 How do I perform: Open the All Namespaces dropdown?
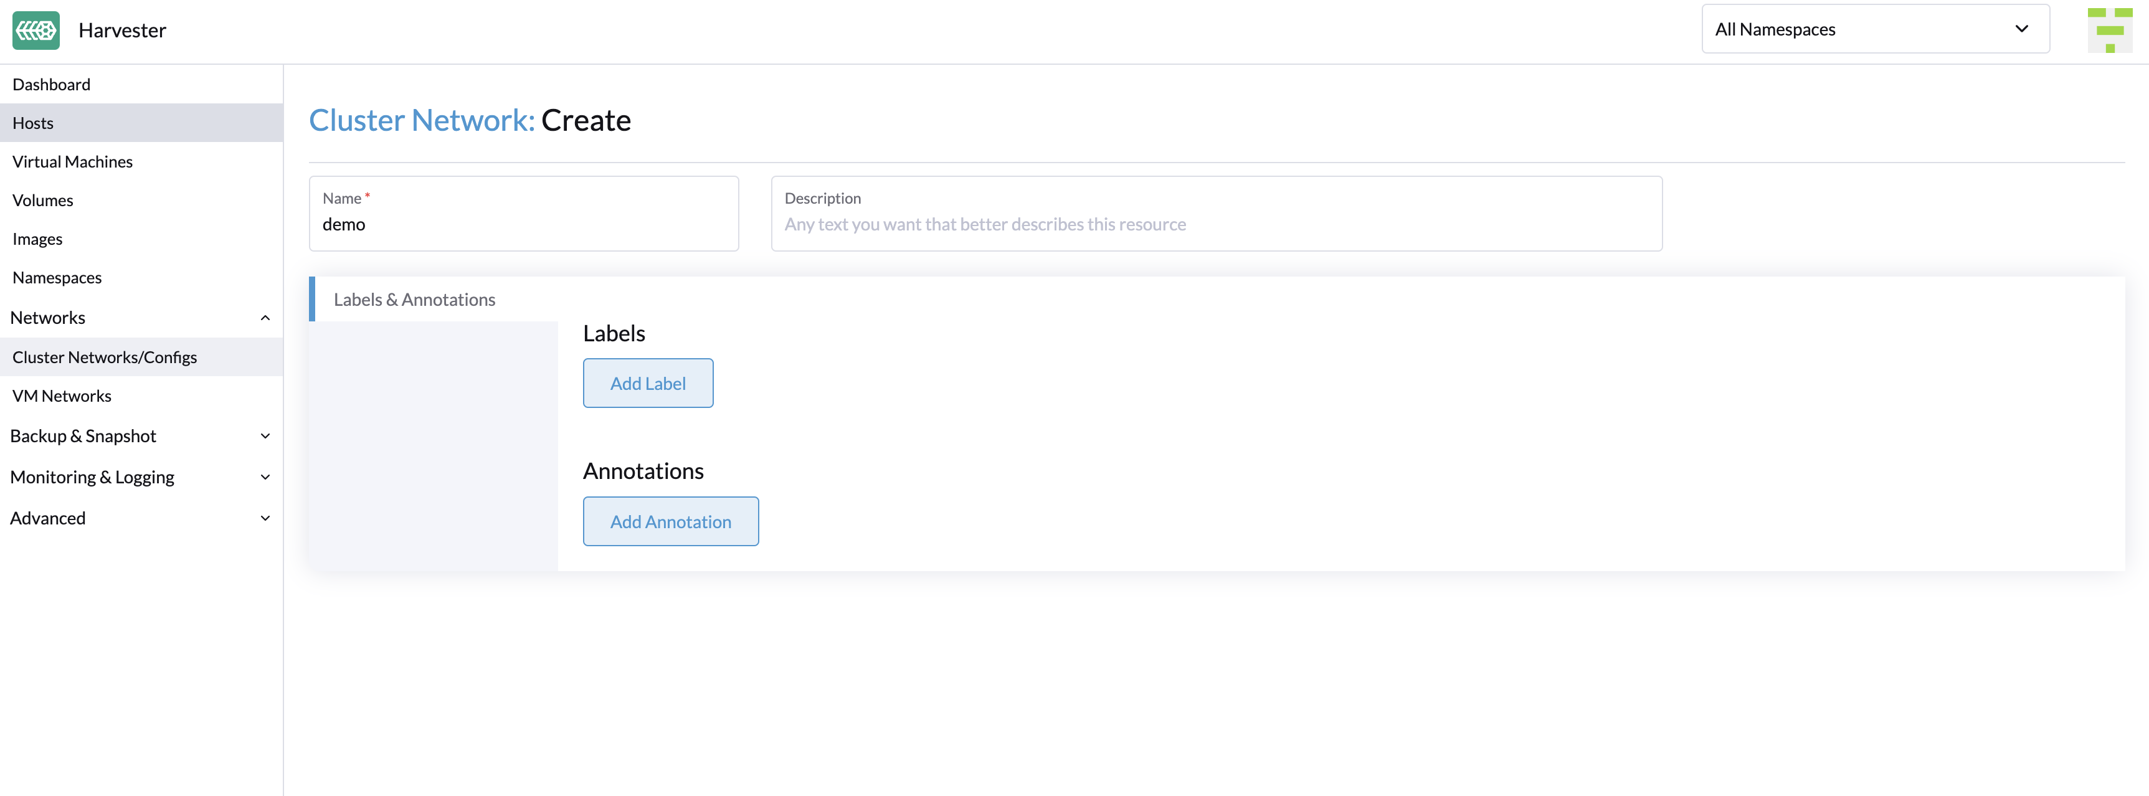coord(1874,29)
